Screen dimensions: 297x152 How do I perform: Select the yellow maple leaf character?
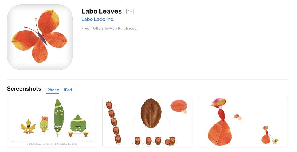tap(28, 126)
